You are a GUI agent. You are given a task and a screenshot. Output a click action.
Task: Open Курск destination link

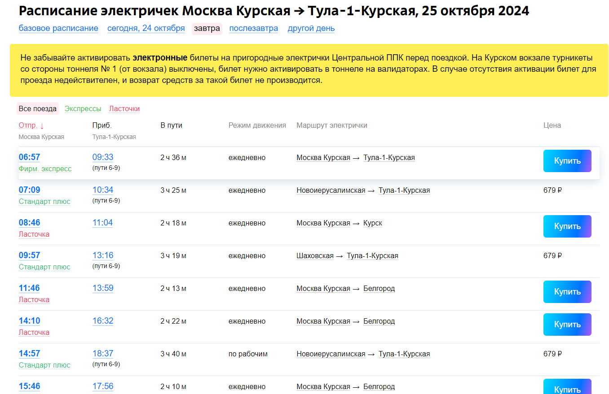373,223
